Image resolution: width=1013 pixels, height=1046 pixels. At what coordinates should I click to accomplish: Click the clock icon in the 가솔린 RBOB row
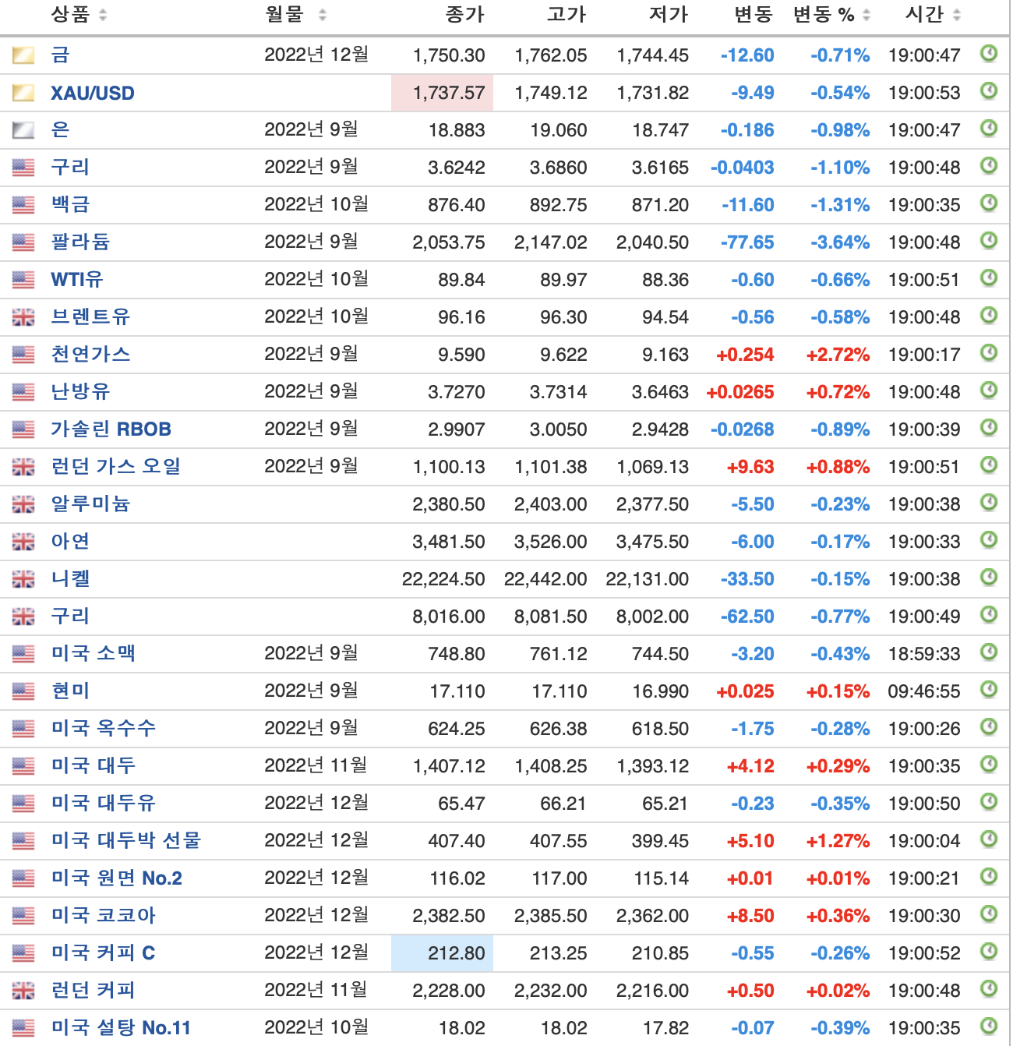[989, 428]
